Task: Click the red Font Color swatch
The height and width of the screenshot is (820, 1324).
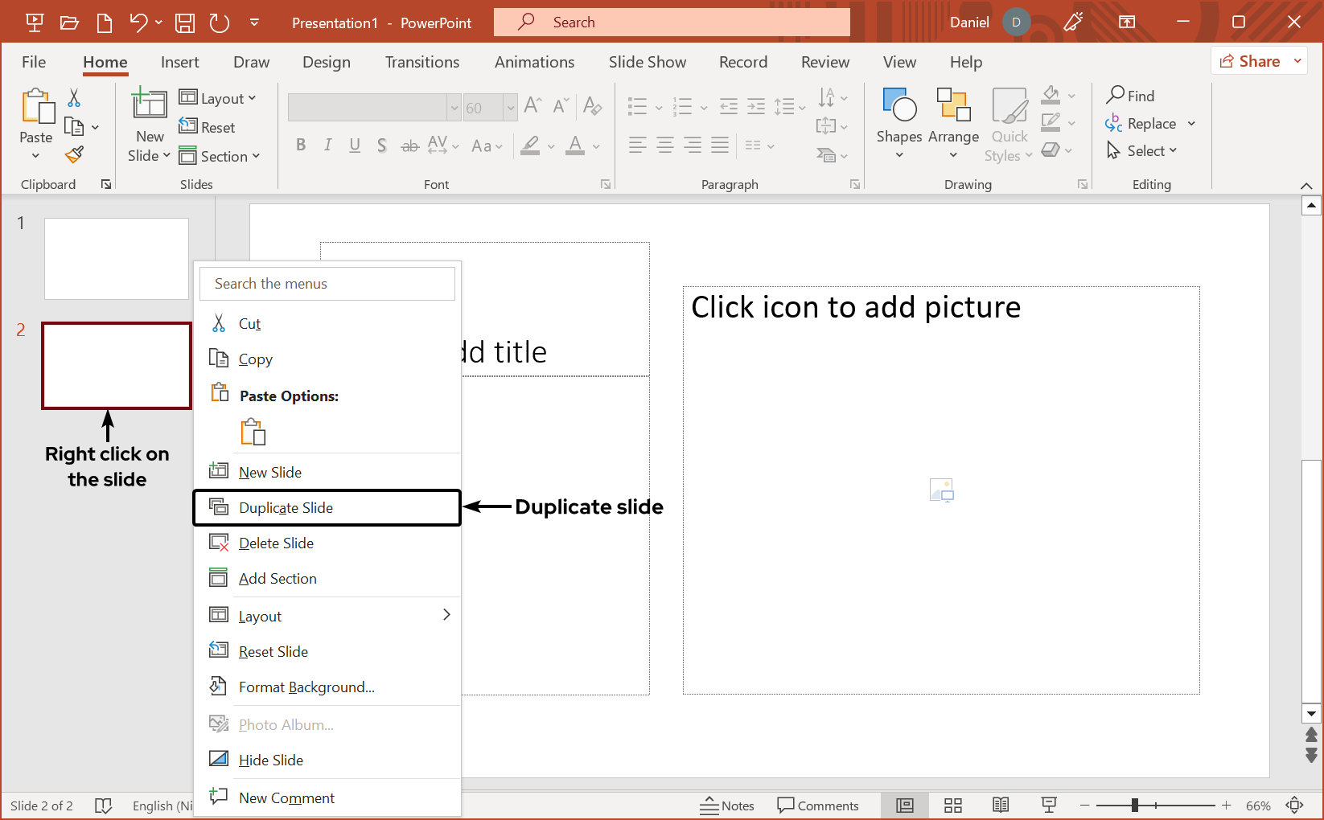Action: pyautogui.click(x=576, y=150)
